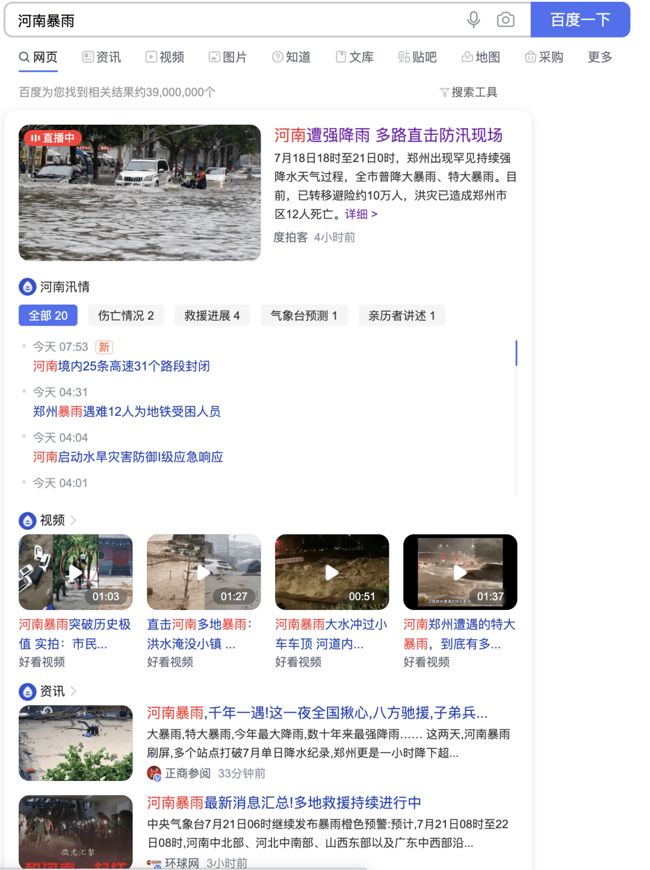650x870 pixels.
Task: Open 郑州暴雨遇难12人为地铁受困人员
Action: click(127, 412)
